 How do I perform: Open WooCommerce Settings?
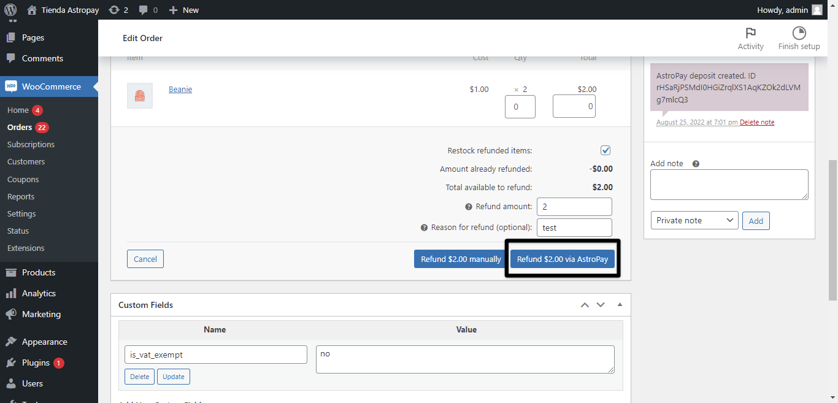[x=21, y=213]
